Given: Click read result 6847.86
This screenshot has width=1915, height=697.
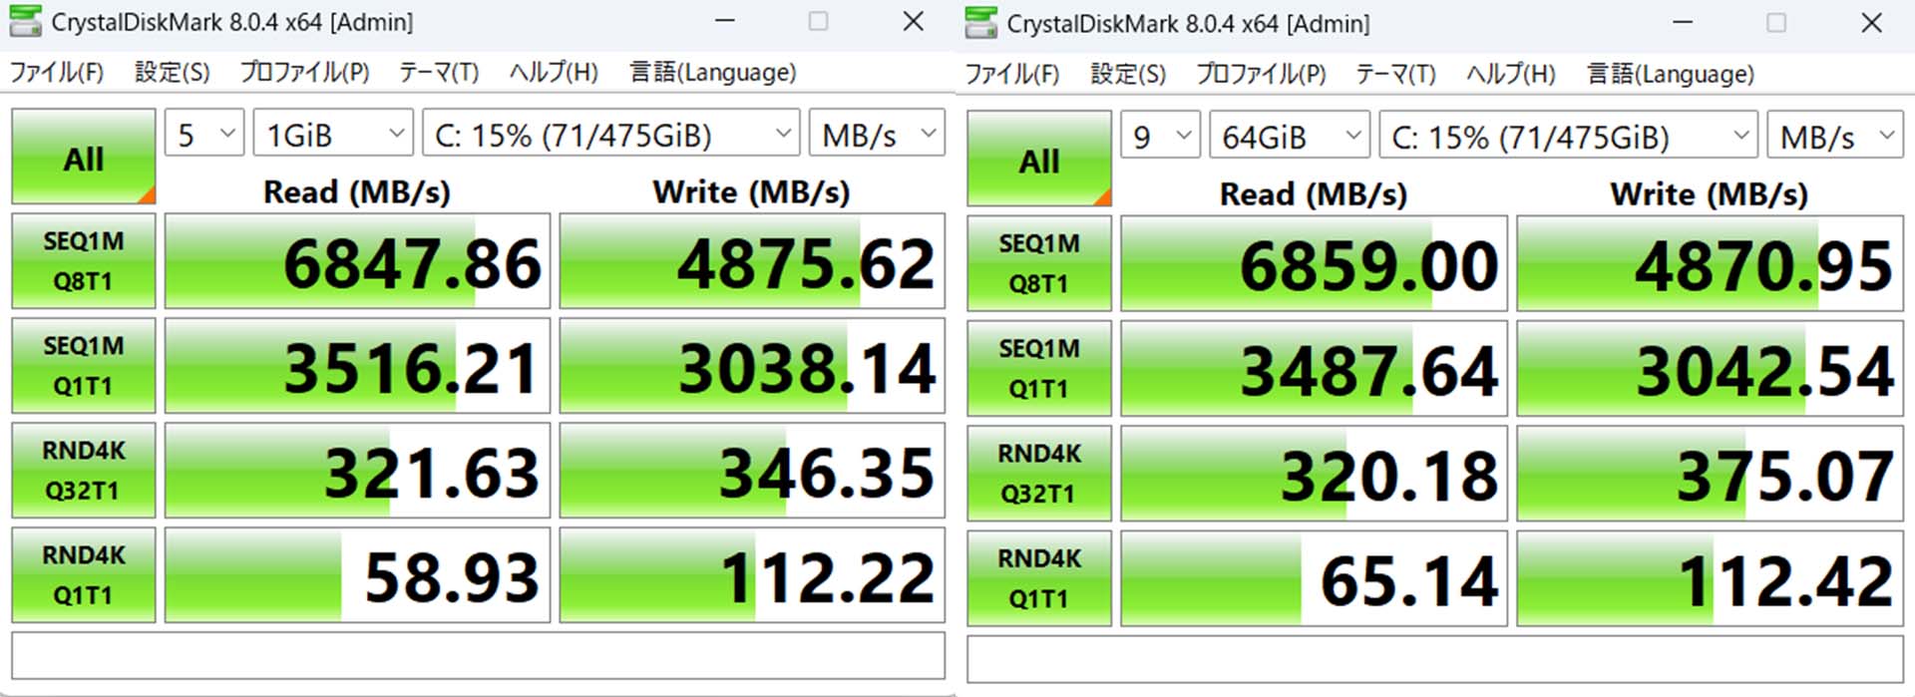Looking at the screenshot, I should (x=357, y=260).
